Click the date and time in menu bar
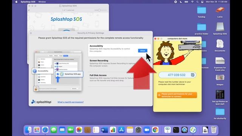The image size is (242, 136). click(217, 2)
